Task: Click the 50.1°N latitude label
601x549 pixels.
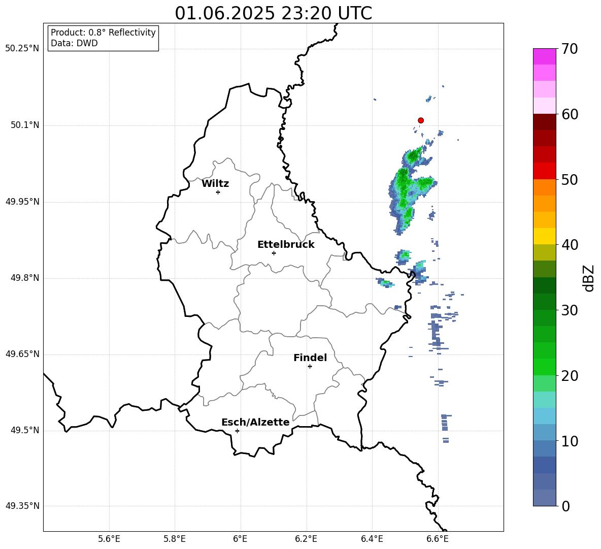Action: point(25,125)
